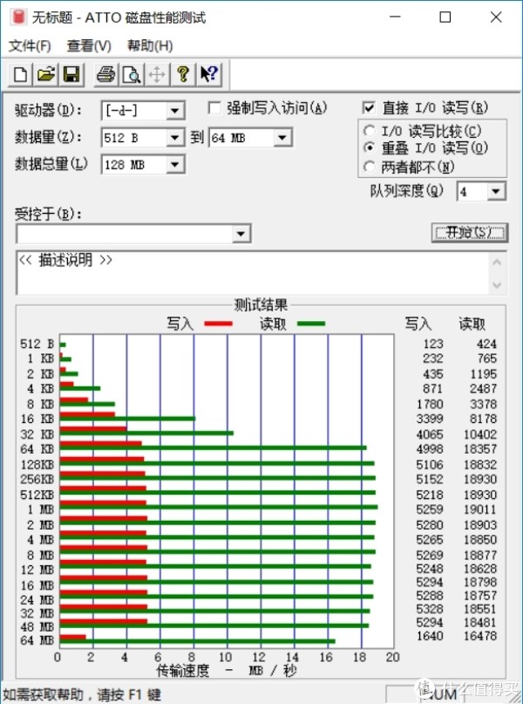Click the move arrows toolbar icon
The width and height of the screenshot is (523, 704).
(x=157, y=74)
